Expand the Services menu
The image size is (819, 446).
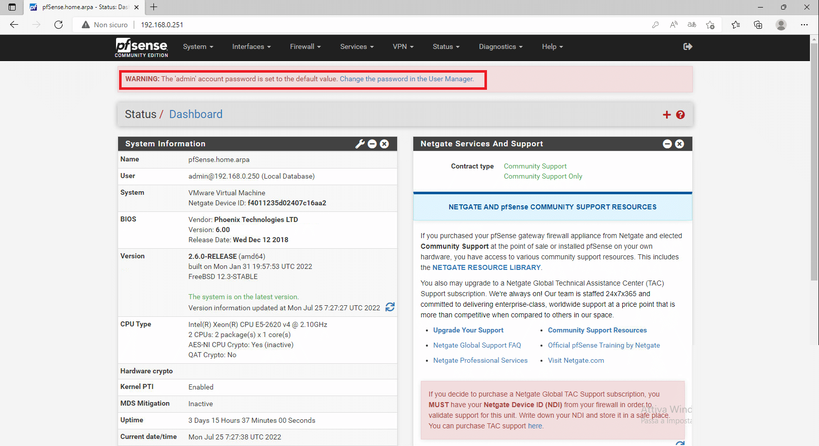pyautogui.click(x=357, y=46)
